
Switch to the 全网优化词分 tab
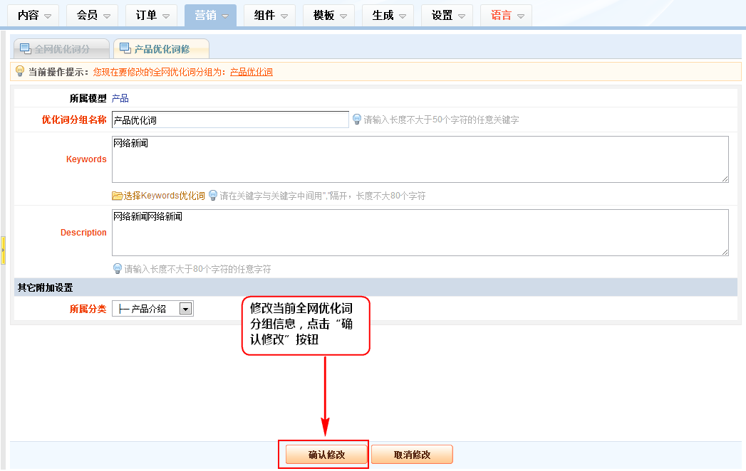point(63,49)
